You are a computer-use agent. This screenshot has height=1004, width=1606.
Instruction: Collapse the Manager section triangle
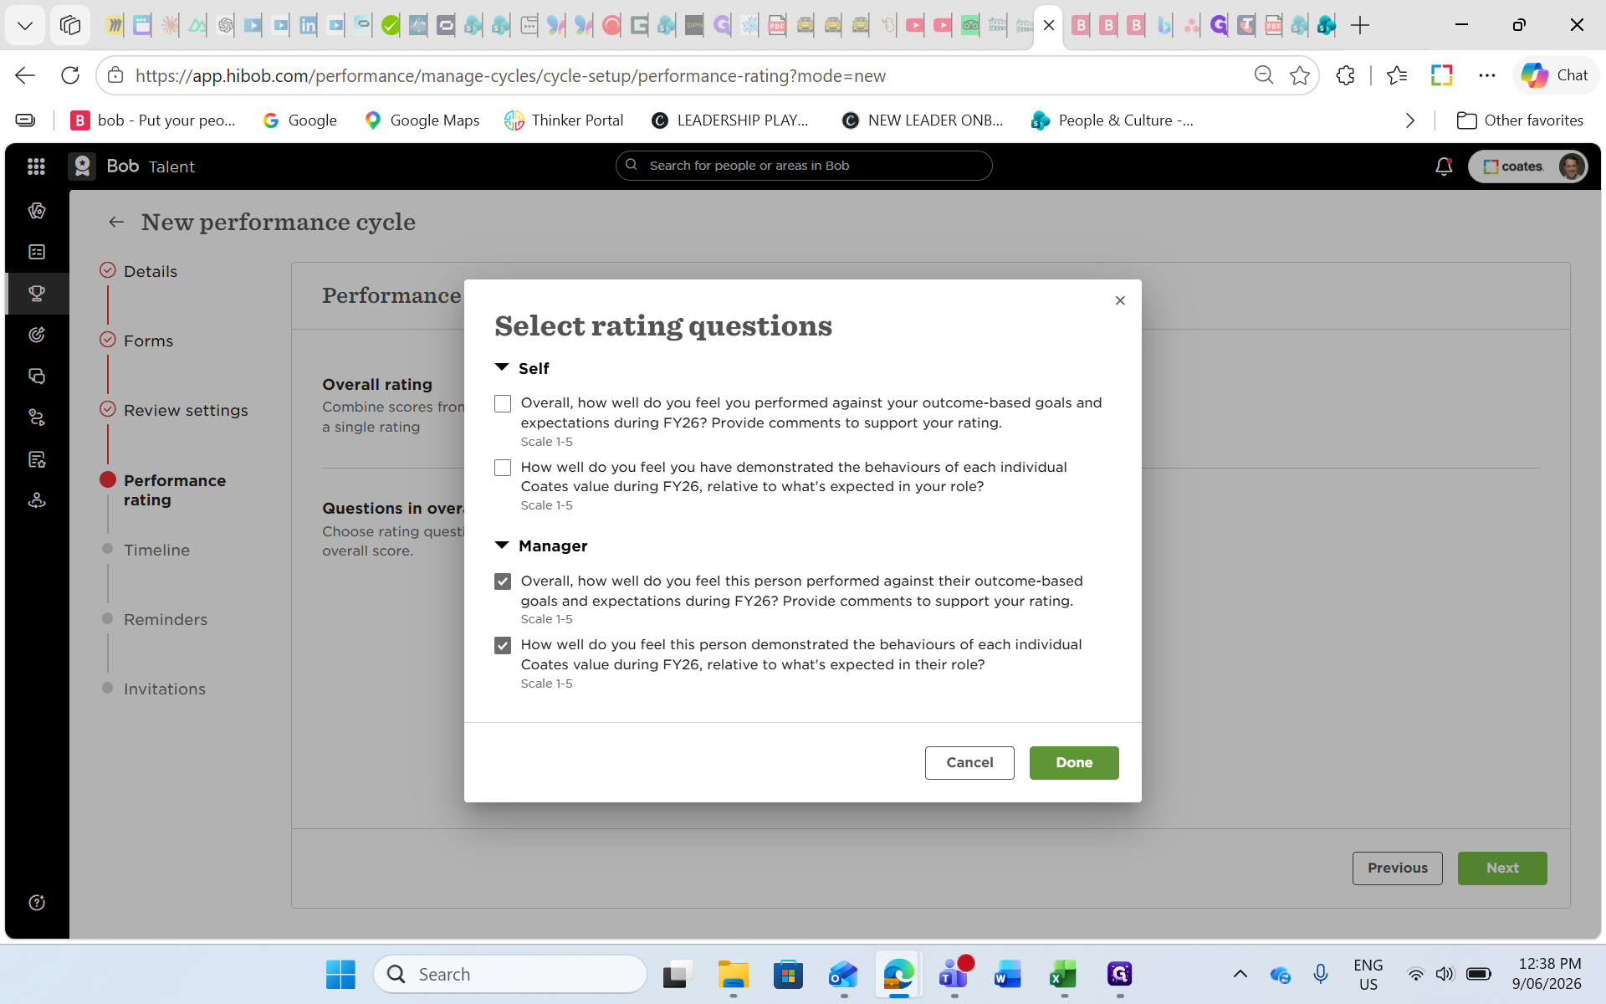click(x=502, y=546)
